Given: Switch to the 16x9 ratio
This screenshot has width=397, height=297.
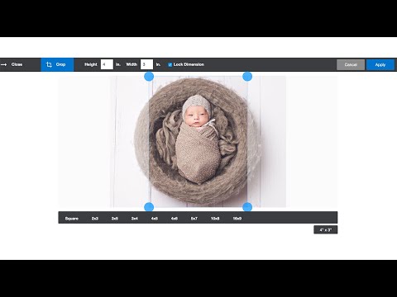Looking at the screenshot, I should pos(237,219).
